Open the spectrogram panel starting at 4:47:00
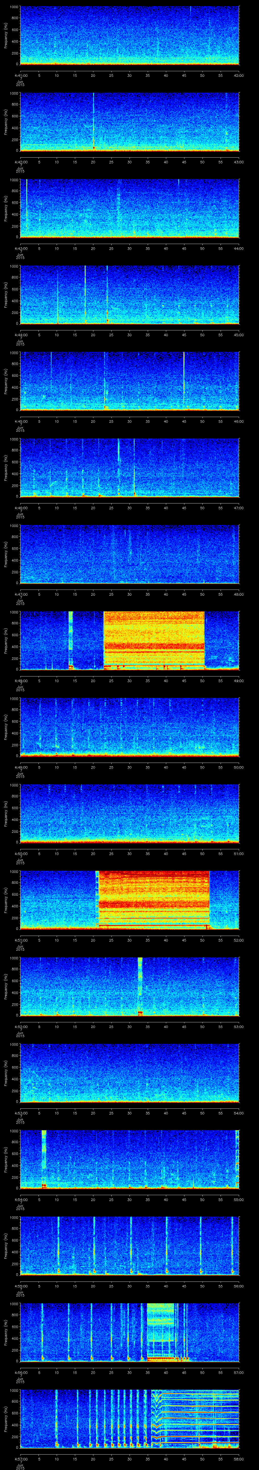This screenshot has width=259, height=1470. (129, 555)
